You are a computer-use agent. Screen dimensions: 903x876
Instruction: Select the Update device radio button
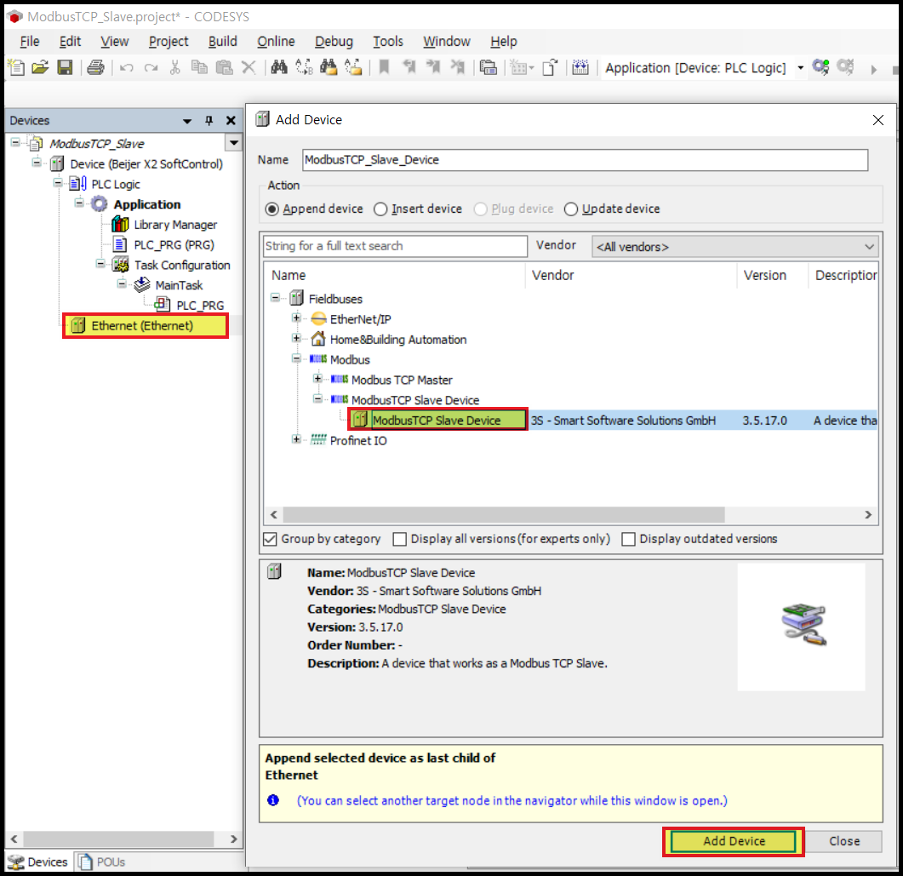point(571,209)
